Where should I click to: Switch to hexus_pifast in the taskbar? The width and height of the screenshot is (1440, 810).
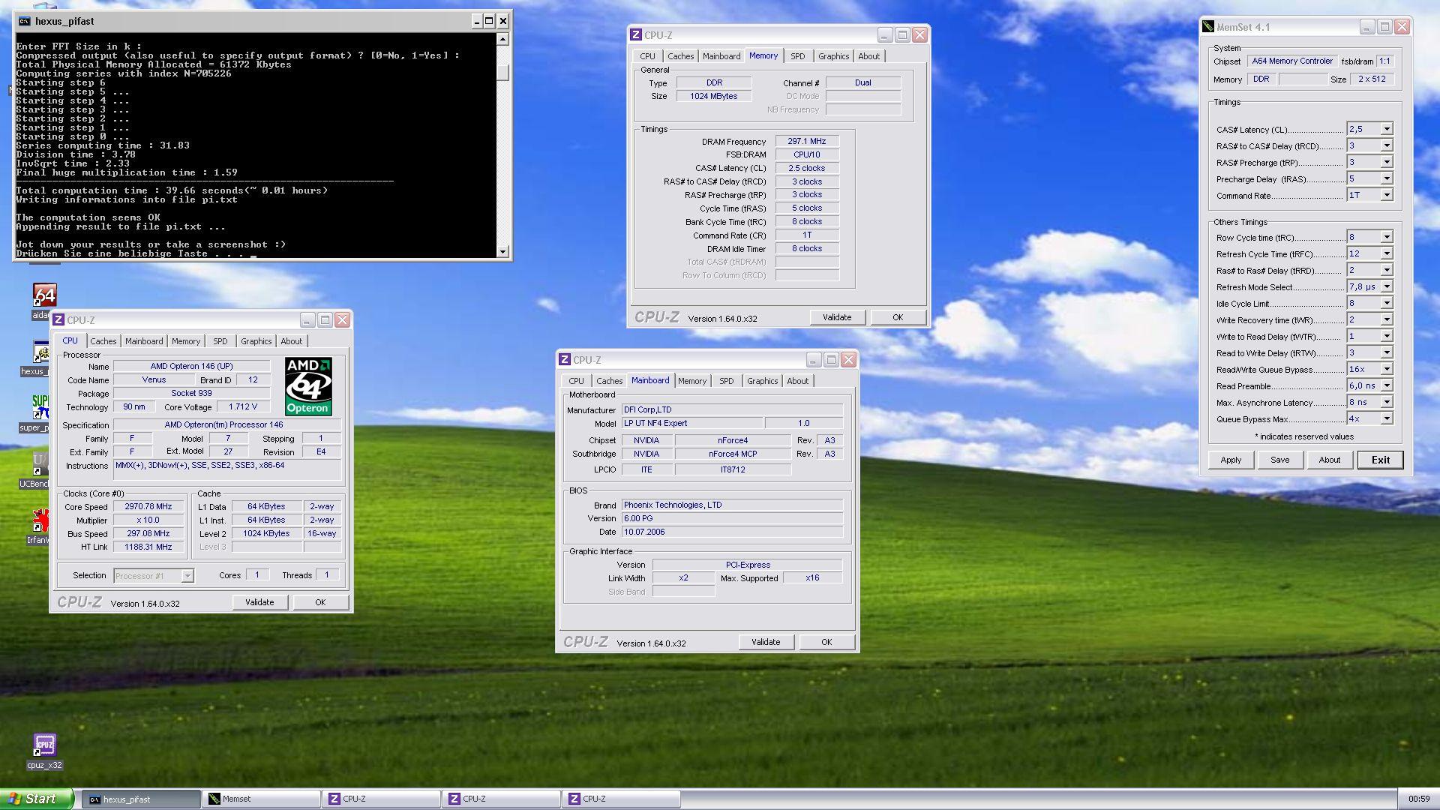point(141,799)
